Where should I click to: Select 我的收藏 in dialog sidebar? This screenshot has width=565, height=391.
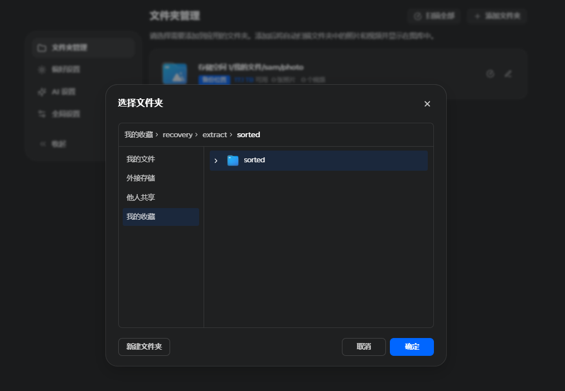tap(161, 216)
